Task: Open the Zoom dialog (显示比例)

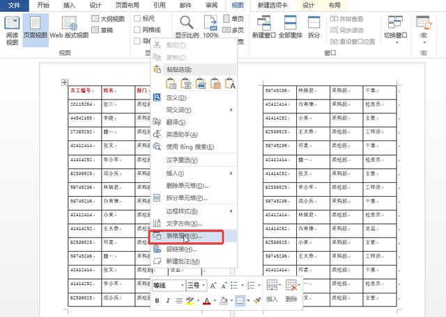Action: 187,27
